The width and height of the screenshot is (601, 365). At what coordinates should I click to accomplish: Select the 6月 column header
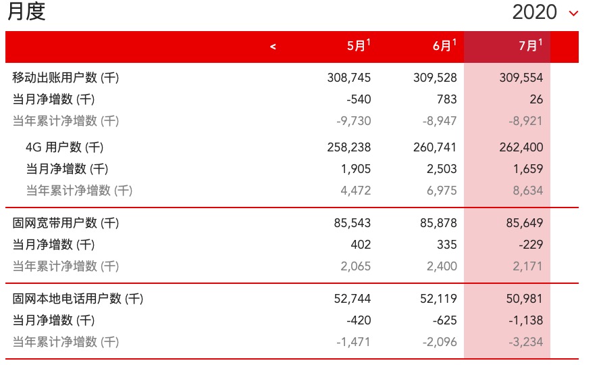tap(444, 46)
